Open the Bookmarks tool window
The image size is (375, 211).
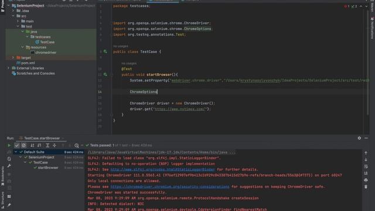[2, 176]
